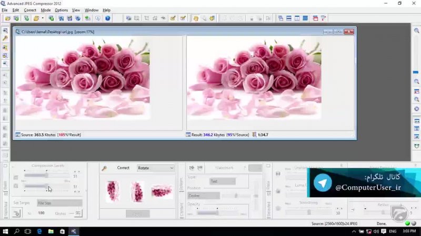
Task: Click the target size field showing 100
Action: (x=41, y=213)
